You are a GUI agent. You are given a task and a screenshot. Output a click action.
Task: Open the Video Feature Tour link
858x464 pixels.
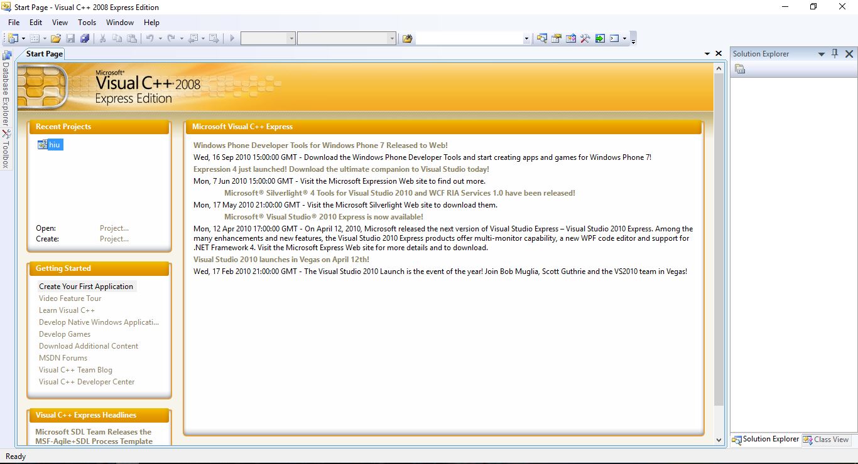(70, 298)
